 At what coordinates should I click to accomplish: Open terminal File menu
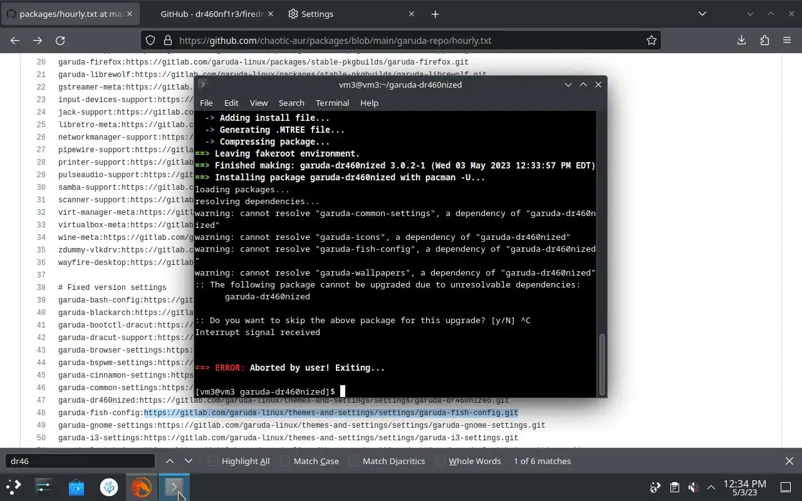tap(206, 103)
